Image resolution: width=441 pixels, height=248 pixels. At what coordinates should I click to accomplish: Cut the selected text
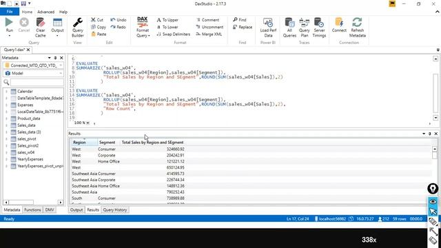(x=97, y=20)
